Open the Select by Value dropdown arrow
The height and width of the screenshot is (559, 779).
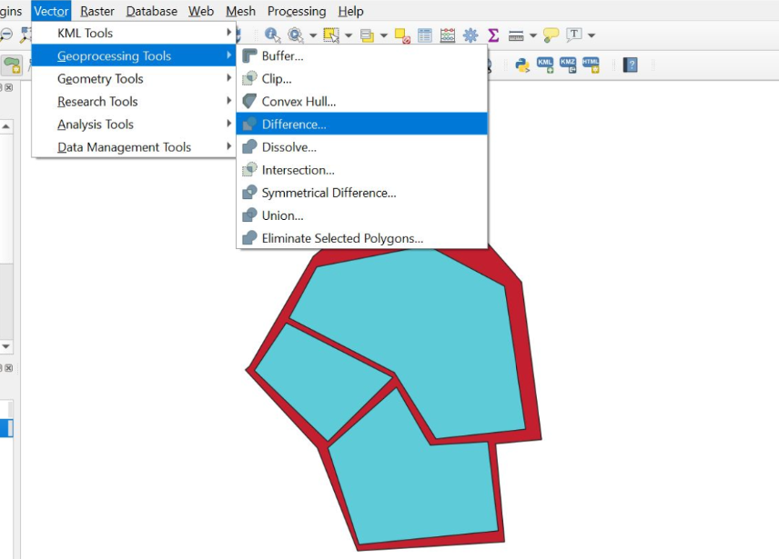pyautogui.click(x=383, y=35)
